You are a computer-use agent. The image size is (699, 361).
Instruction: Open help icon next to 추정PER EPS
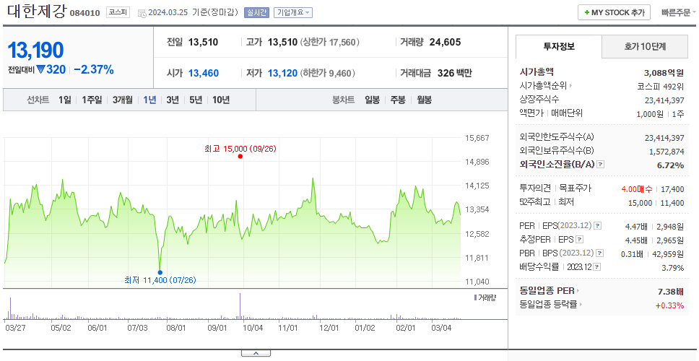(580, 240)
